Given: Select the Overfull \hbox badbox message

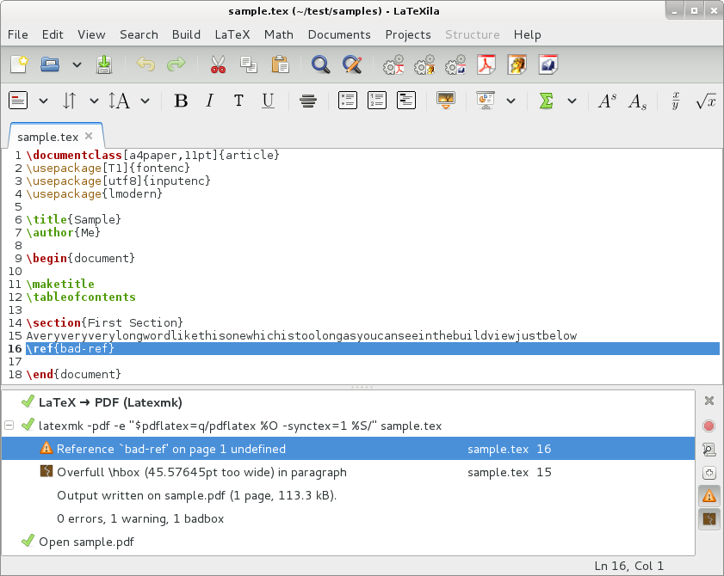Looking at the screenshot, I should pyautogui.click(x=201, y=472).
